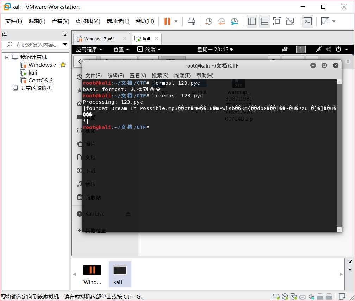Click the screen recorder camera icon in Kali bar
The width and height of the screenshot is (355, 301).
click(285, 49)
